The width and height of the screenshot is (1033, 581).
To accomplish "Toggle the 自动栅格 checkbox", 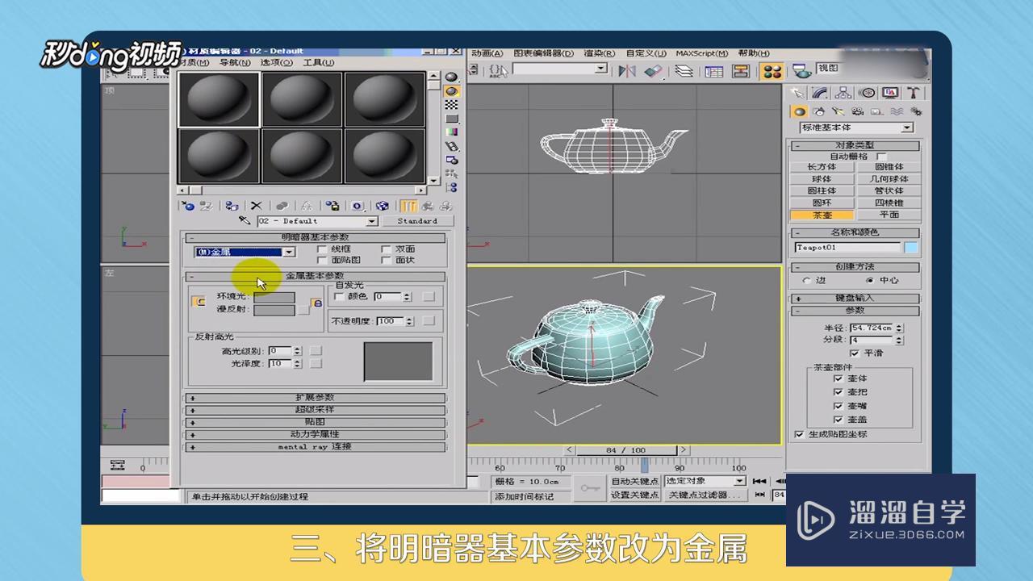I will pos(881,157).
